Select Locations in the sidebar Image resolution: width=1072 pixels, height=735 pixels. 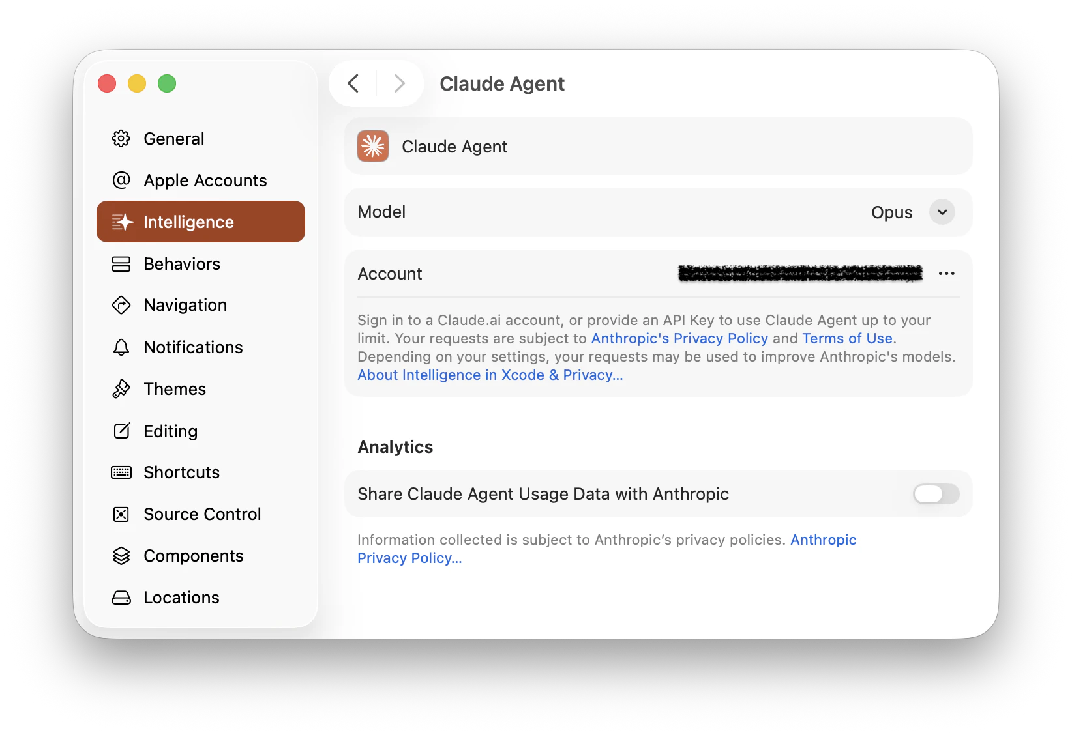pos(201,598)
